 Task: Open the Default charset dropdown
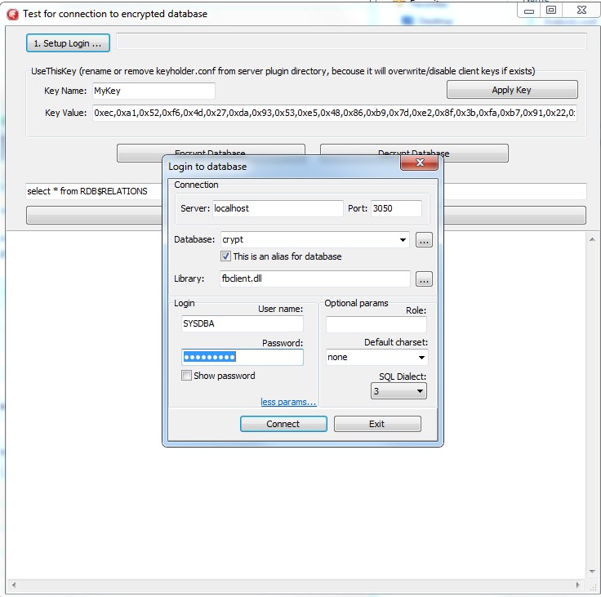point(421,358)
